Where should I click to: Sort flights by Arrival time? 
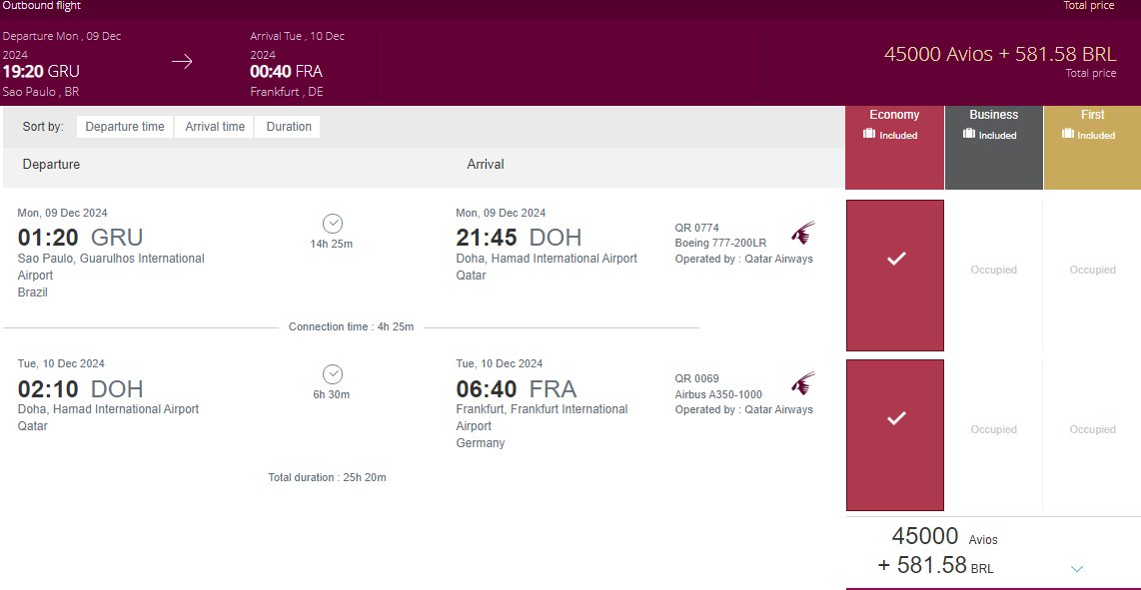point(215,127)
